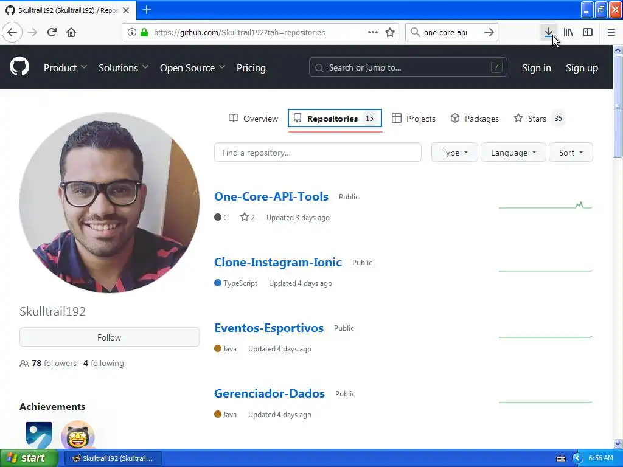Screen dimensions: 623x467
Task: Click the Find a repository field
Action: 318,153
